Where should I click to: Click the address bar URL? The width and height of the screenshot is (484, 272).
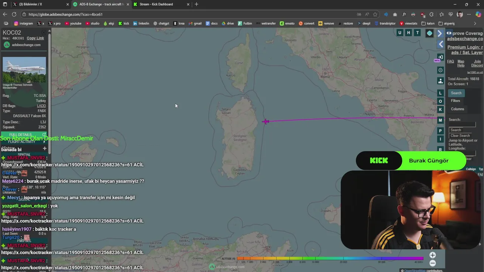[x=65, y=14]
